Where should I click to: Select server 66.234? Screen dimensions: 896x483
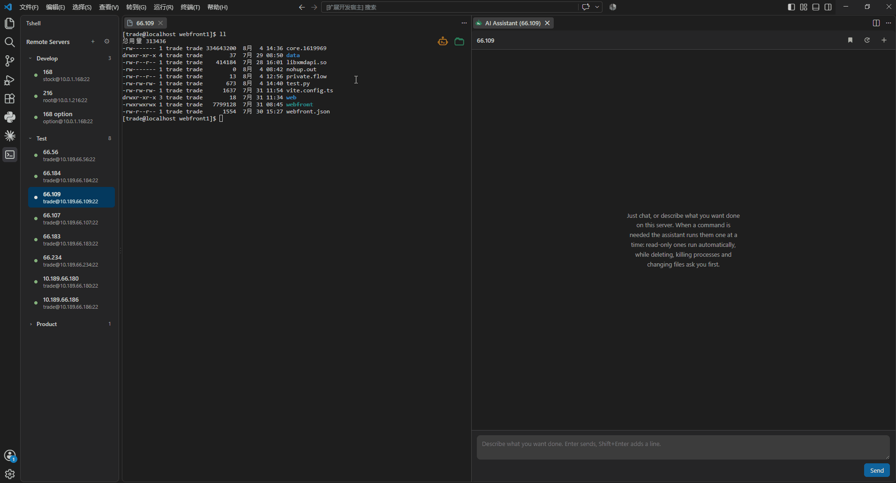click(71, 261)
